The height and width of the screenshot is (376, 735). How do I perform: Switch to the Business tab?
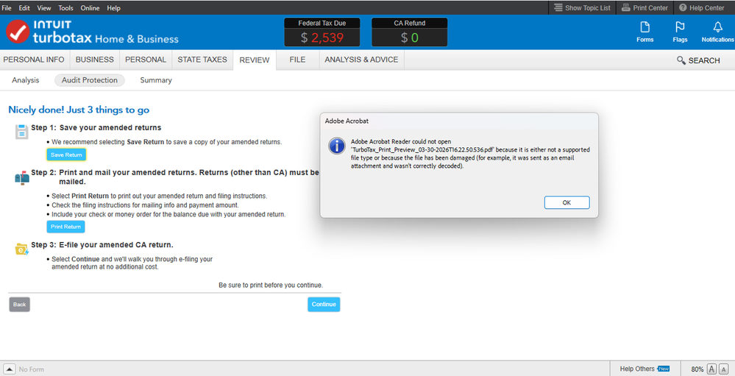tap(95, 60)
